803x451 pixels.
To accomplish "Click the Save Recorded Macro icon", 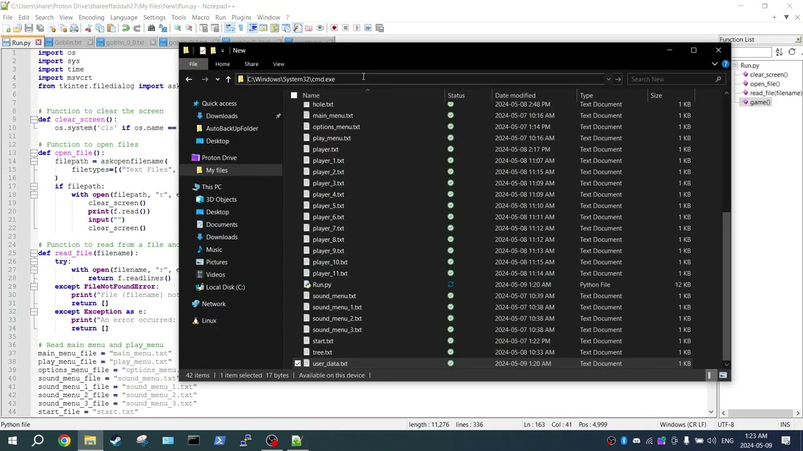I will tap(380, 28).
